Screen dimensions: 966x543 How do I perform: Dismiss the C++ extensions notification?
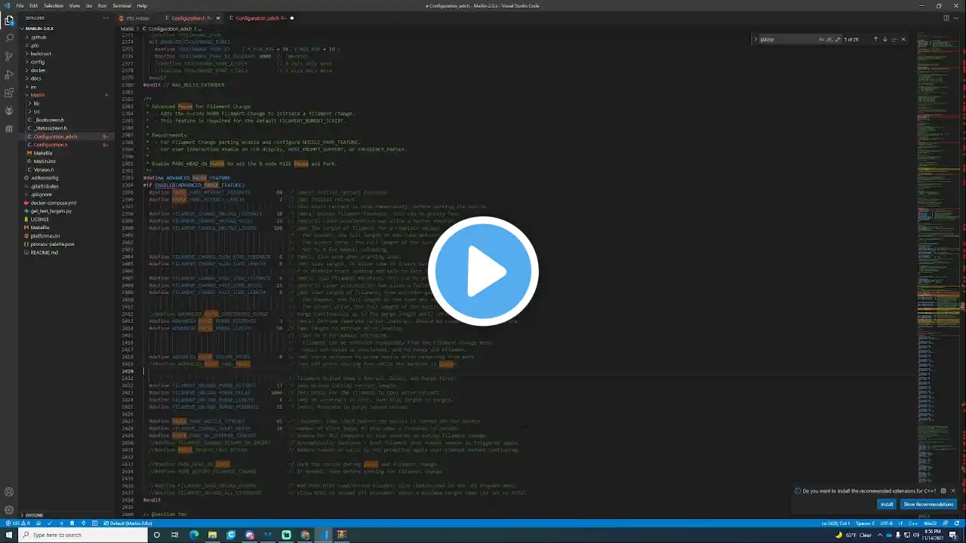pos(953,491)
